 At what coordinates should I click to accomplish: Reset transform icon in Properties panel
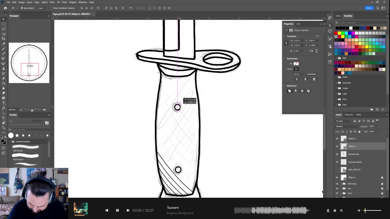pos(317,36)
